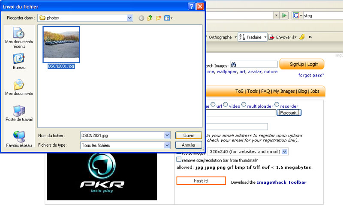The image size is (343, 209).
Task: Click the SignUp | Login button
Action: 302,64
